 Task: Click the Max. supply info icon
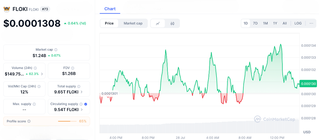(34, 104)
